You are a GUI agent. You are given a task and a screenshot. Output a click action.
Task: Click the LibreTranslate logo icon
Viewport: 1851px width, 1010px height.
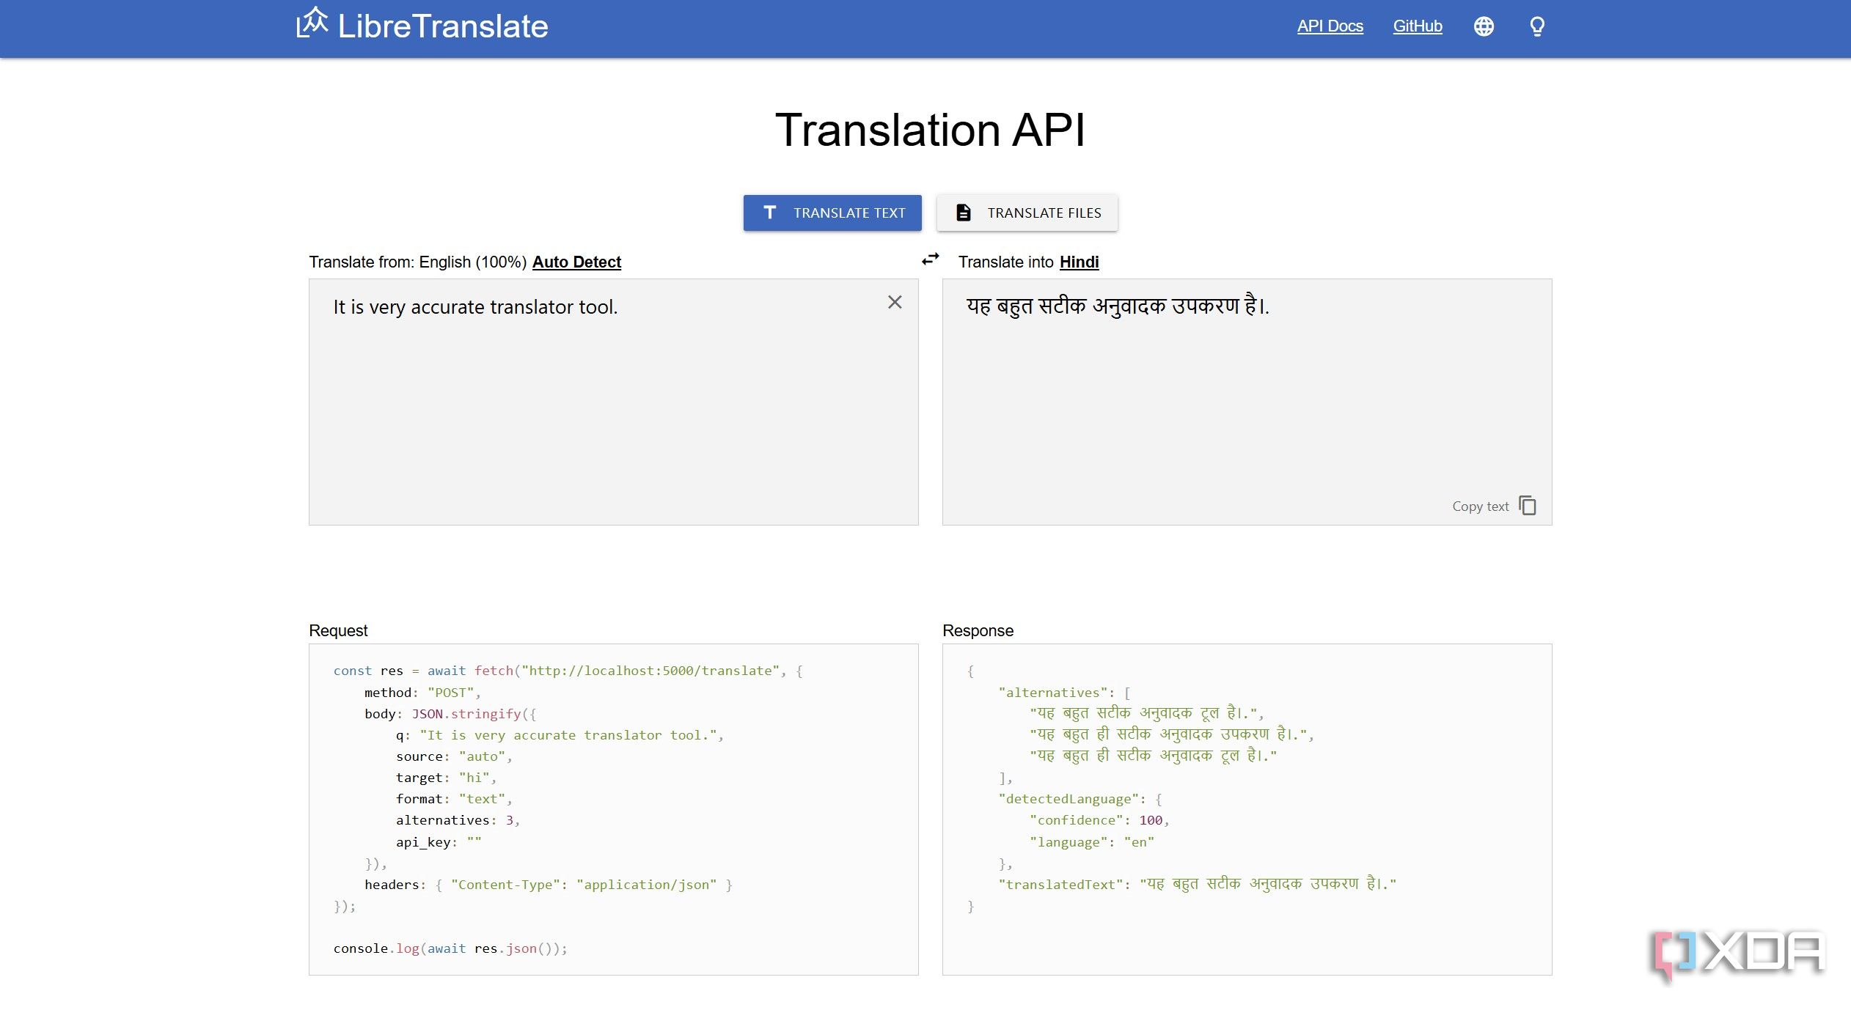coord(312,23)
